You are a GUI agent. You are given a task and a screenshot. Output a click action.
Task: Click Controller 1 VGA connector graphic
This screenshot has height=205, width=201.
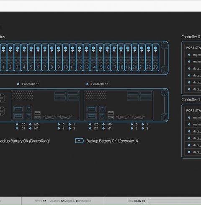123,117
